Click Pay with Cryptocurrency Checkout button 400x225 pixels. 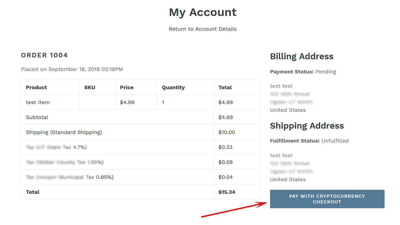click(x=327, y=199)
